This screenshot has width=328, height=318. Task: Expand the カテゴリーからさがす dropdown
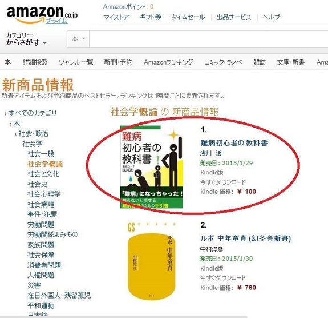26,39
